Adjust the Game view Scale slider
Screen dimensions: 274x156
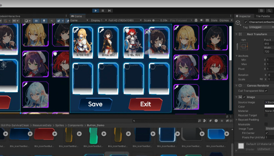pos(155,21)
